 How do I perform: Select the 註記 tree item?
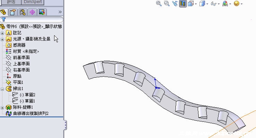coord(17,33)
